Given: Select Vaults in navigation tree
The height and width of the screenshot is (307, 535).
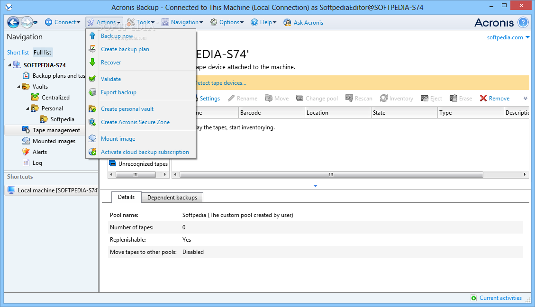Looking at the screenshot, I should click(x=40, y=87).
